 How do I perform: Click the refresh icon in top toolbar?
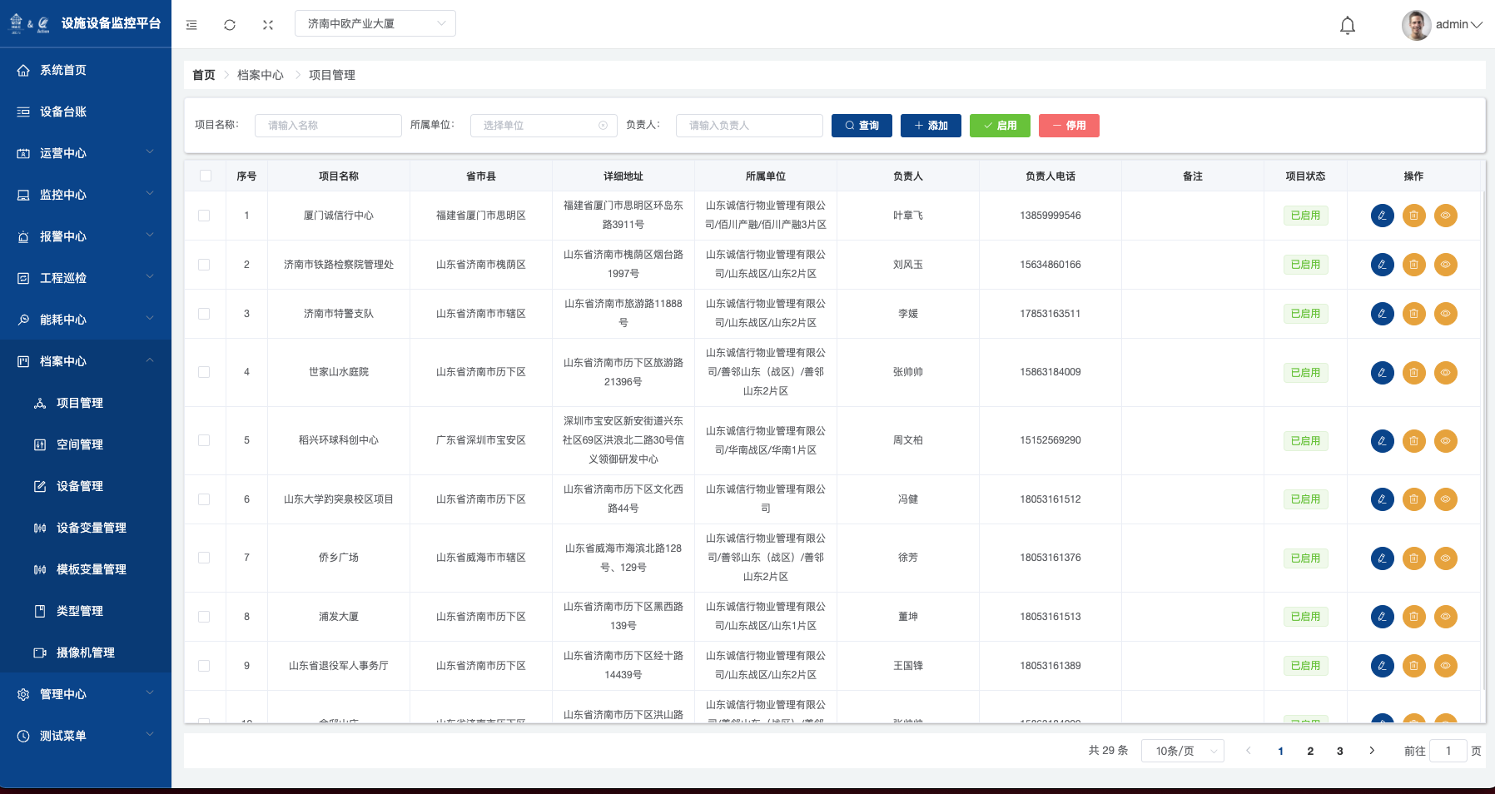click(230, 25)
